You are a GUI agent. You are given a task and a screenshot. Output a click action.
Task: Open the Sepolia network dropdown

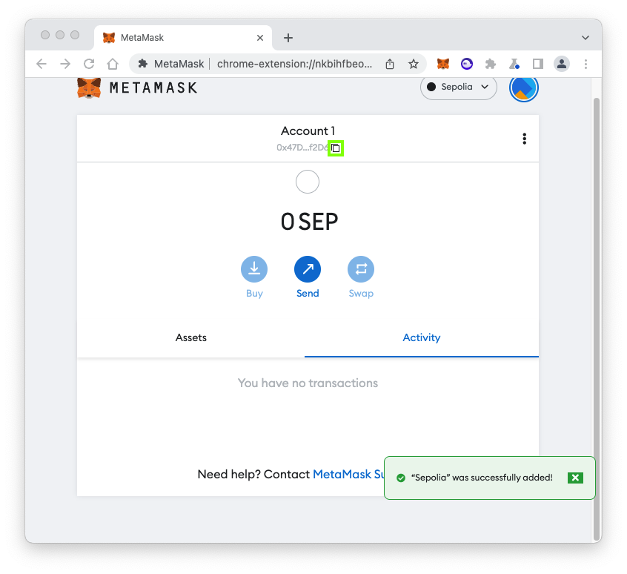[458, 87]
